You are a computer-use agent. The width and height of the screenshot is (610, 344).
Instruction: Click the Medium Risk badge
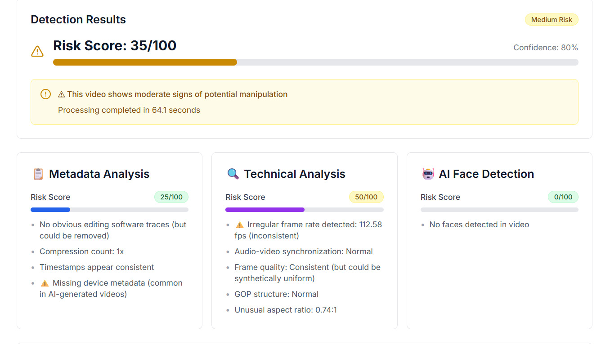point(551,20)
